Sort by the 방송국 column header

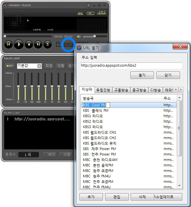coord(121,99)
